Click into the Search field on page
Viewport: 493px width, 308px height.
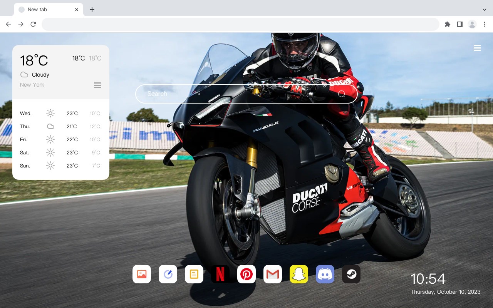coord(246,94)
